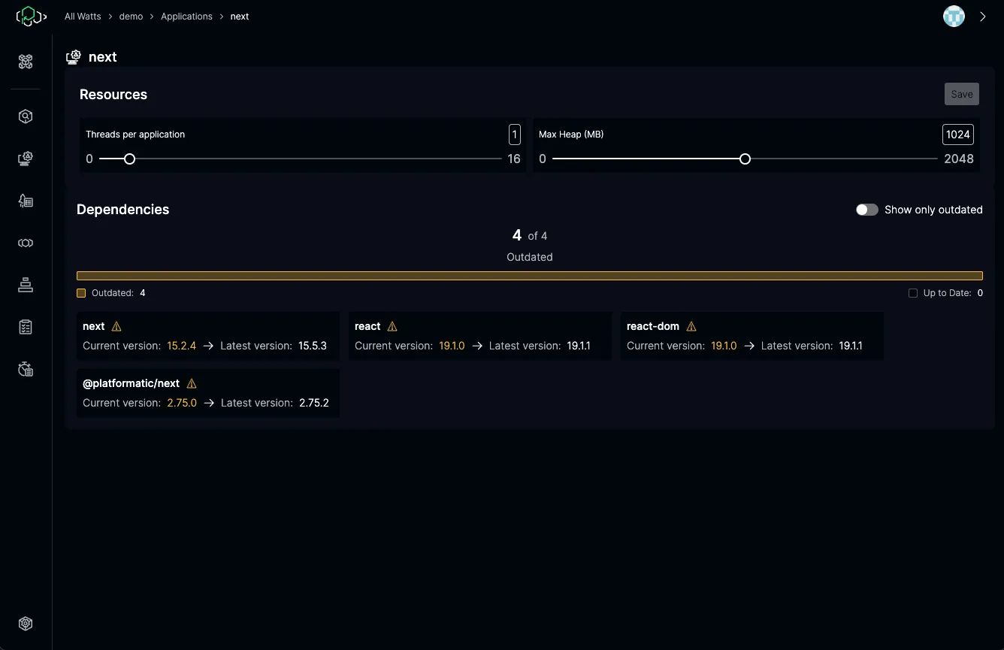Go to All Watts in breadcrumb

[83, 17]
